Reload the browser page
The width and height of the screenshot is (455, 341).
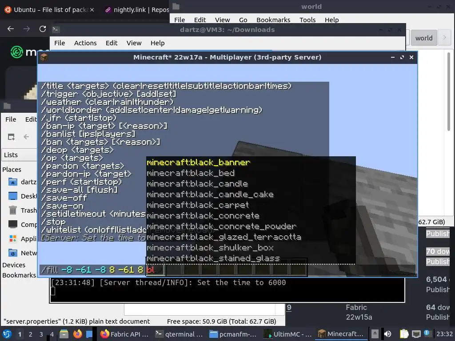point(43,29)
